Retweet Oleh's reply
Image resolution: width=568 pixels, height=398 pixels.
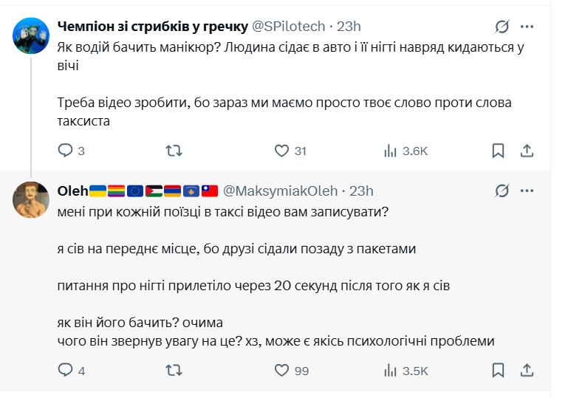coord(173,370)
